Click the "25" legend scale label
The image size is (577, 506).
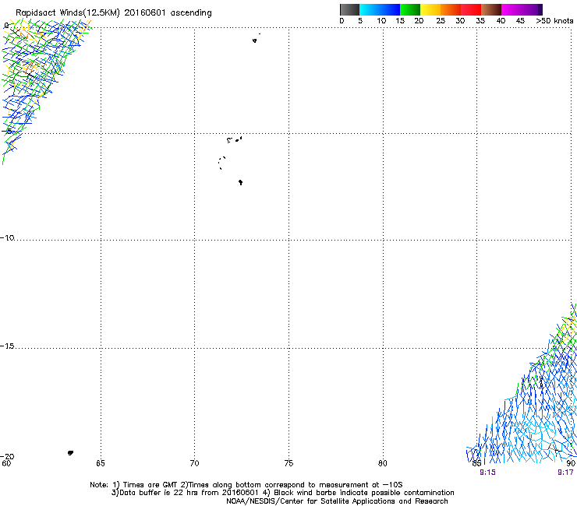[x=441, y=21]
